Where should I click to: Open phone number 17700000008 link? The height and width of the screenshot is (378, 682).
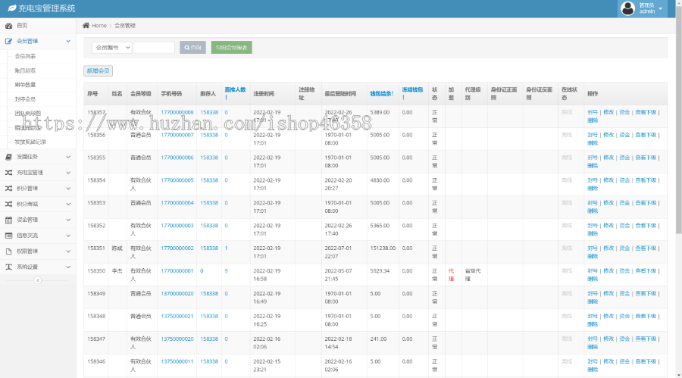point(177,112)
